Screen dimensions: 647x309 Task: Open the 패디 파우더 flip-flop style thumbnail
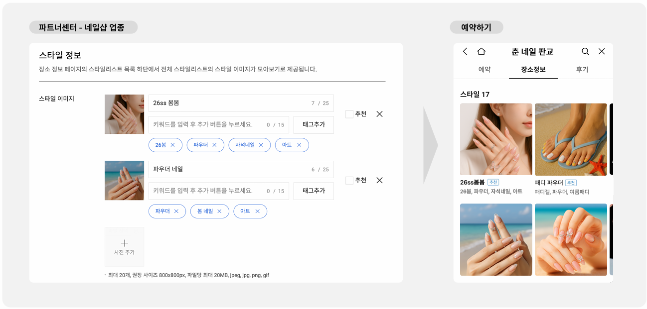[571, 139]
